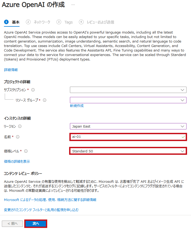Expand the リソース グループ dropdown
The image size is (191, 229).
tap(128, 100)
